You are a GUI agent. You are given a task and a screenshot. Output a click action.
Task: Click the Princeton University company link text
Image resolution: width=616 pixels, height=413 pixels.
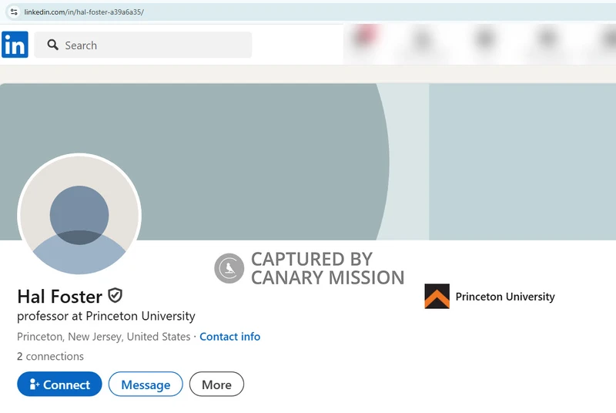505,297
